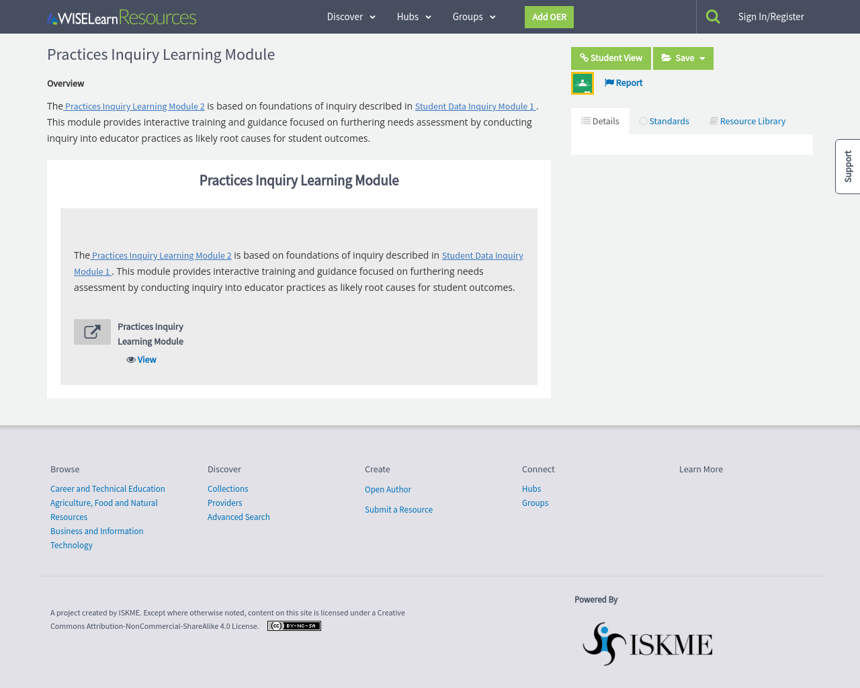Click the Creative Commons license badge
The height and width of the screenshot is (688, 860).
tap(294, 625)
